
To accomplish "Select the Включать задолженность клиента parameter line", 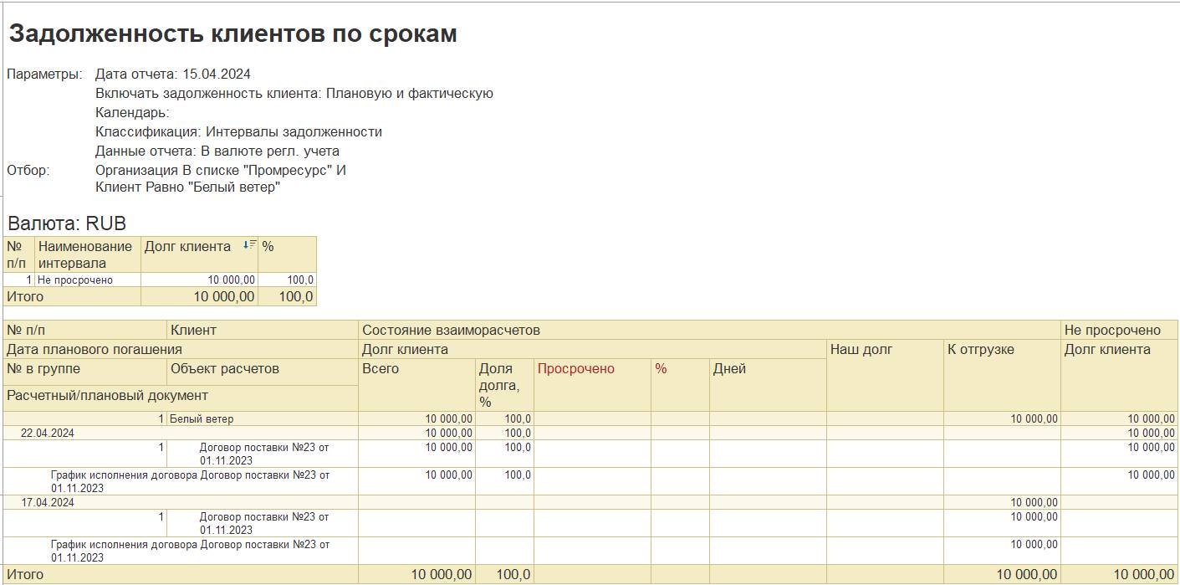I will click(x=294, y=93).
